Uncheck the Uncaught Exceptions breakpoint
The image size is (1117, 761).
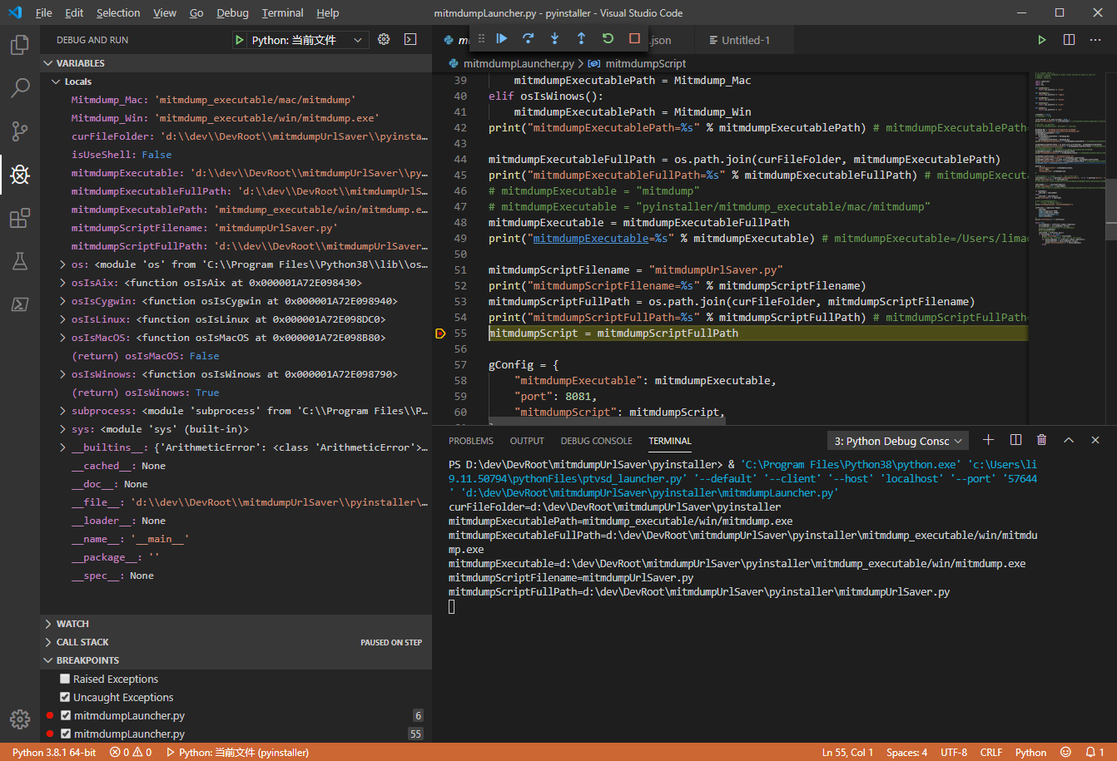pyautogui.click(x=65, y=698)
